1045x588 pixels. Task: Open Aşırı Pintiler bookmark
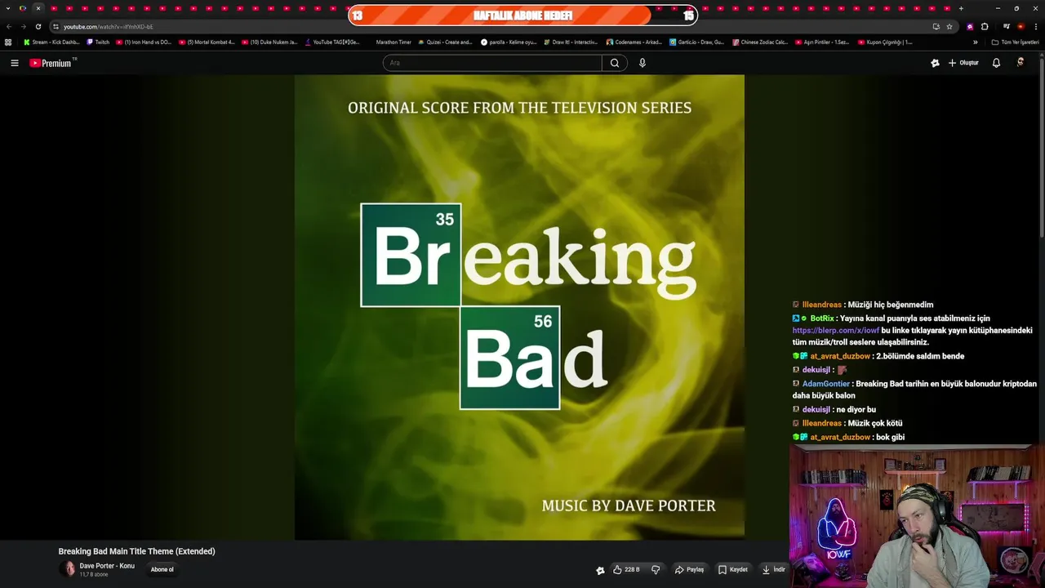click(822, 42)
